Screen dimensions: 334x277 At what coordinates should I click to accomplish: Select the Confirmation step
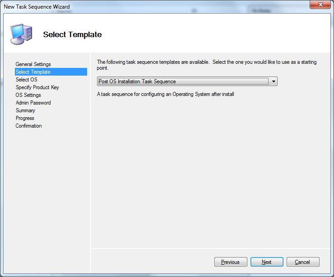[28, 126]
